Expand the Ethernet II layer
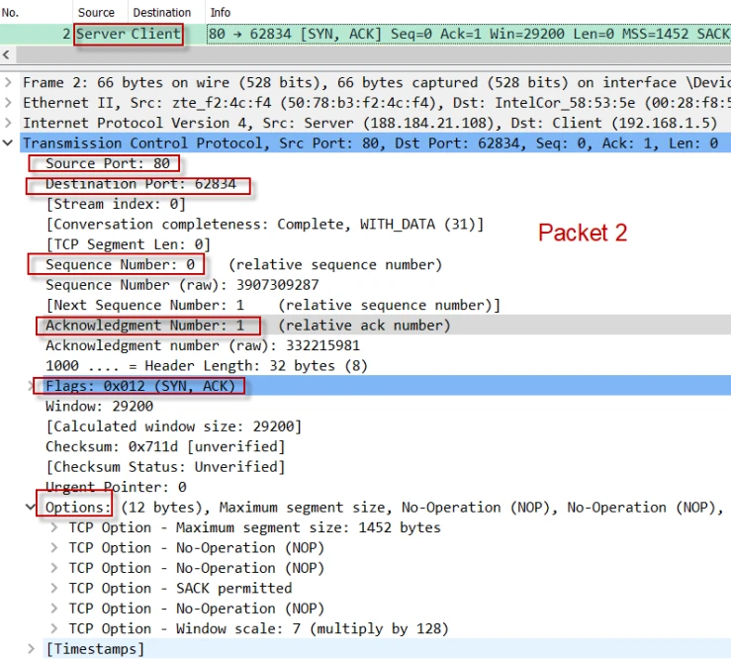 pyautogui.click(x=9, y=103)
